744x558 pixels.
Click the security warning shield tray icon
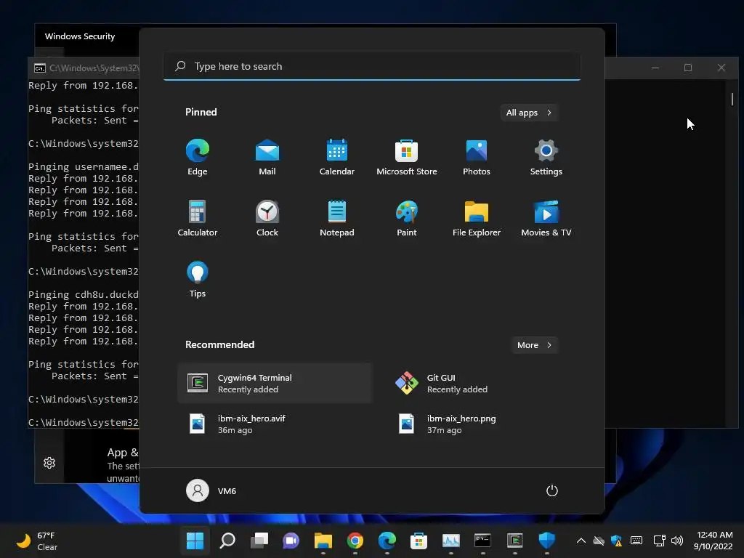(x=616, y=541)
